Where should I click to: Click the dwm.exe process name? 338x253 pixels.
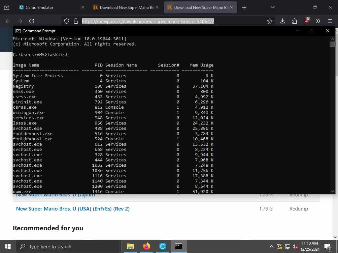[x=22, y=191]
